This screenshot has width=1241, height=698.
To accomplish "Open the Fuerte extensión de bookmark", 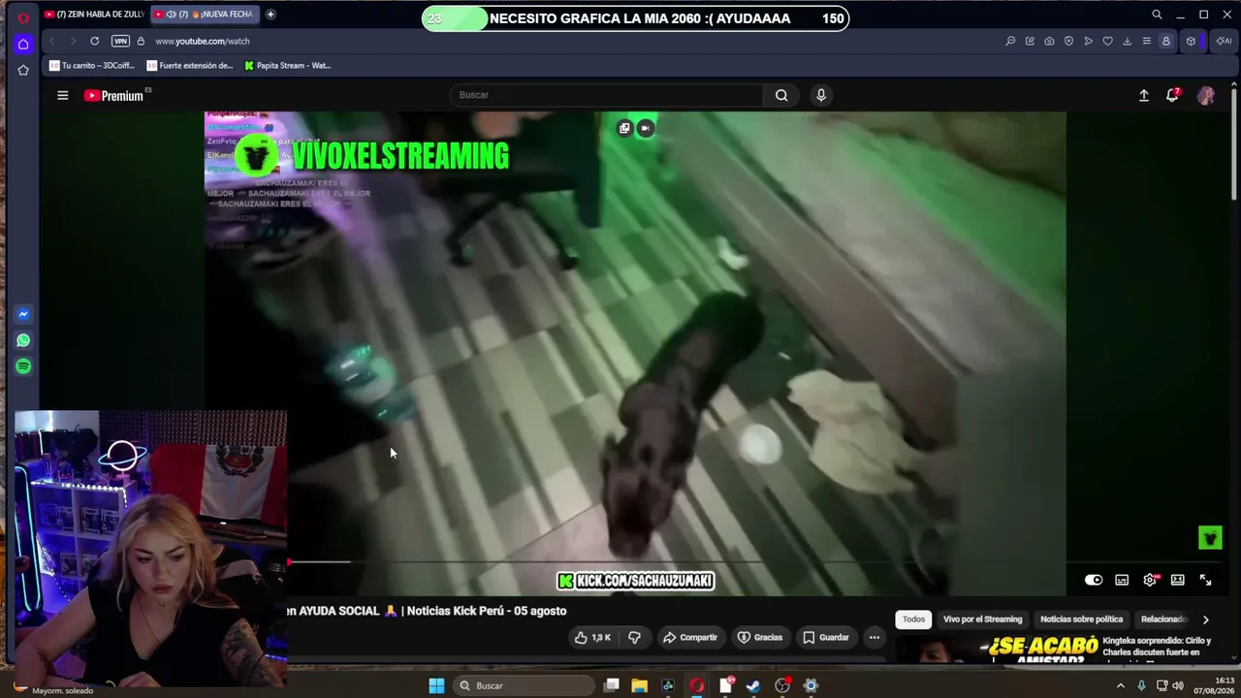I will [190, 66].
